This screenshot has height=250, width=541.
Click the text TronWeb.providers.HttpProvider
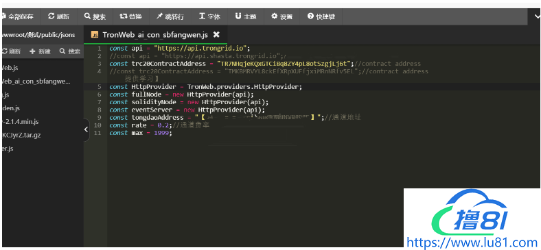(242, 87)
